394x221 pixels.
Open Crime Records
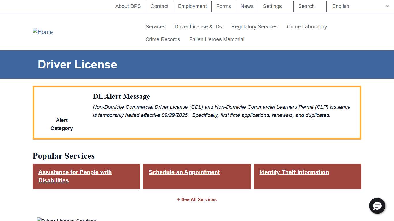[163, 39]
